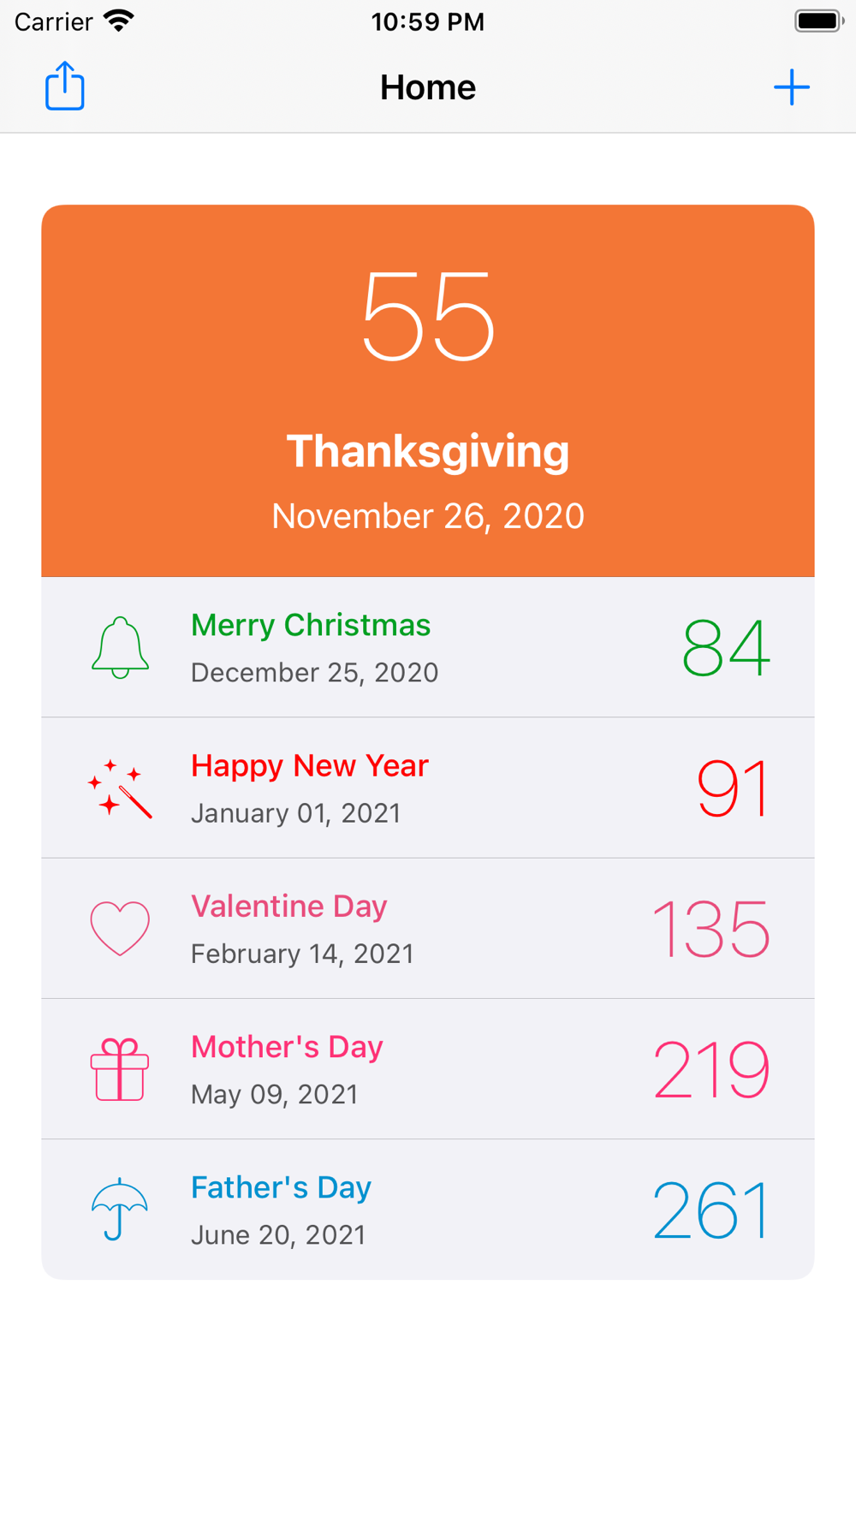Image resolution: width=856 pixels, height=1522 pixels.
Task: Tap the share icon in the navigation bar
Action: pos(65,86)
